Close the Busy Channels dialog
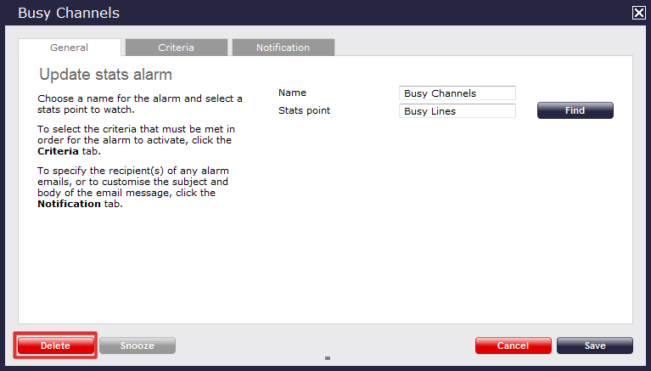 [x=638, y=13]
